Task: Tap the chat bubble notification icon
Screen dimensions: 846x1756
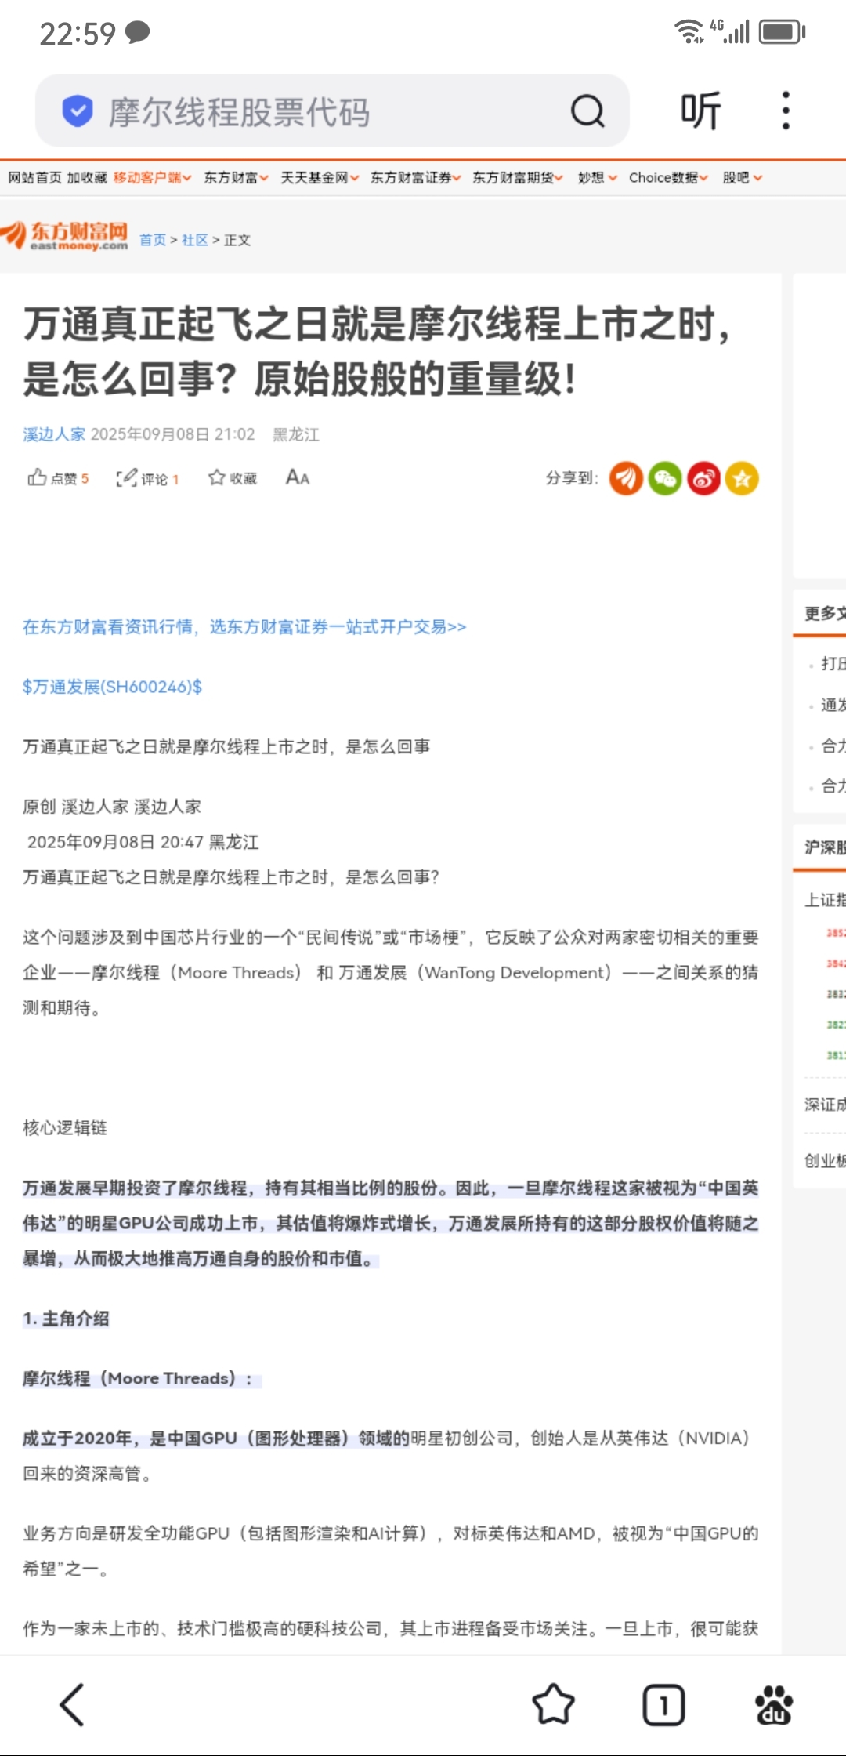Action: pyautogui.click(x=137, y=32)
